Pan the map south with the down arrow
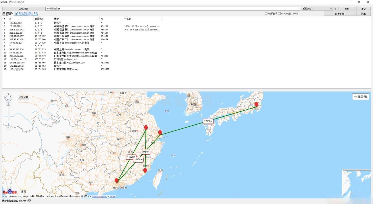Viewport: 373px width, 204px height. coord(8,100)
